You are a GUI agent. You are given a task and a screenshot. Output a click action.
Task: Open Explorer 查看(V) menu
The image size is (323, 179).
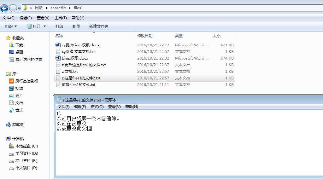click(x=43, y=18)
